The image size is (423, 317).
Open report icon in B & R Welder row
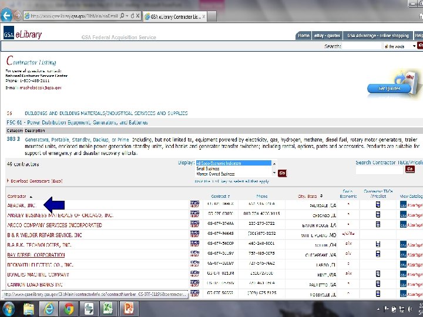pyautogui.click(x=194, y=234)
